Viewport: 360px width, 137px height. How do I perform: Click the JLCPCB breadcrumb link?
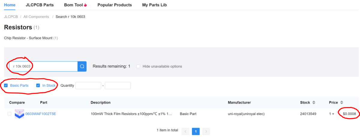(x=11, y=17)
